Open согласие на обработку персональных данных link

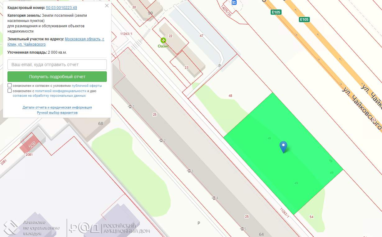tap(49, 96)
